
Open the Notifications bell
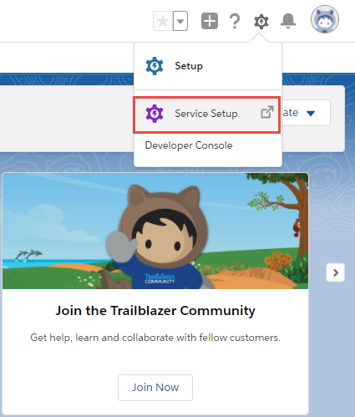[288, 21]
